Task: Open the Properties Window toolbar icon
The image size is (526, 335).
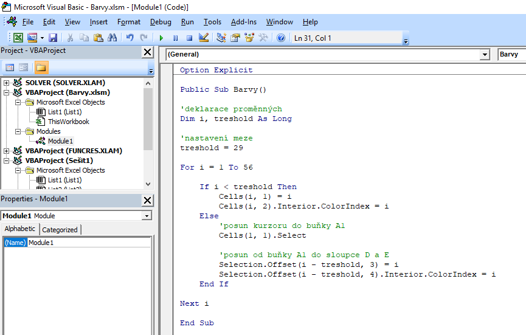Action: [235, 38]
